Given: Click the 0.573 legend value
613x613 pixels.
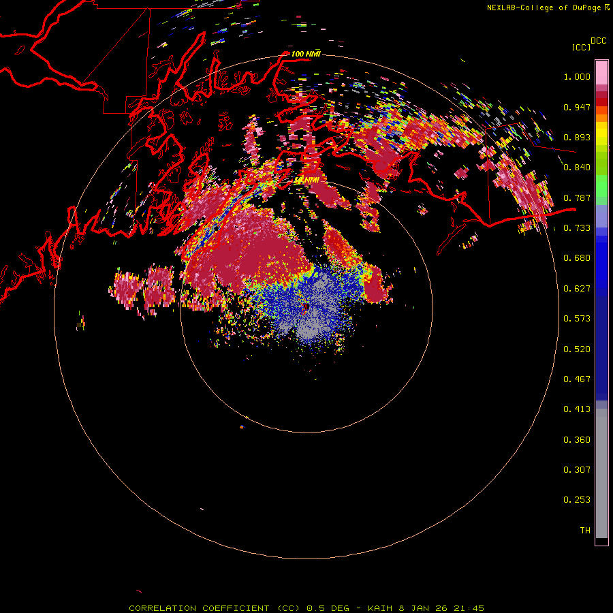Looking at the screenshot, I should (x=577, y=319).
